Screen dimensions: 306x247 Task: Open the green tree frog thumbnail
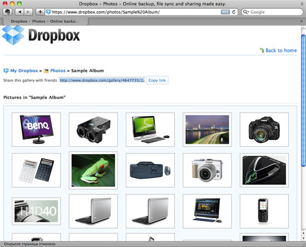click(93, 170)
